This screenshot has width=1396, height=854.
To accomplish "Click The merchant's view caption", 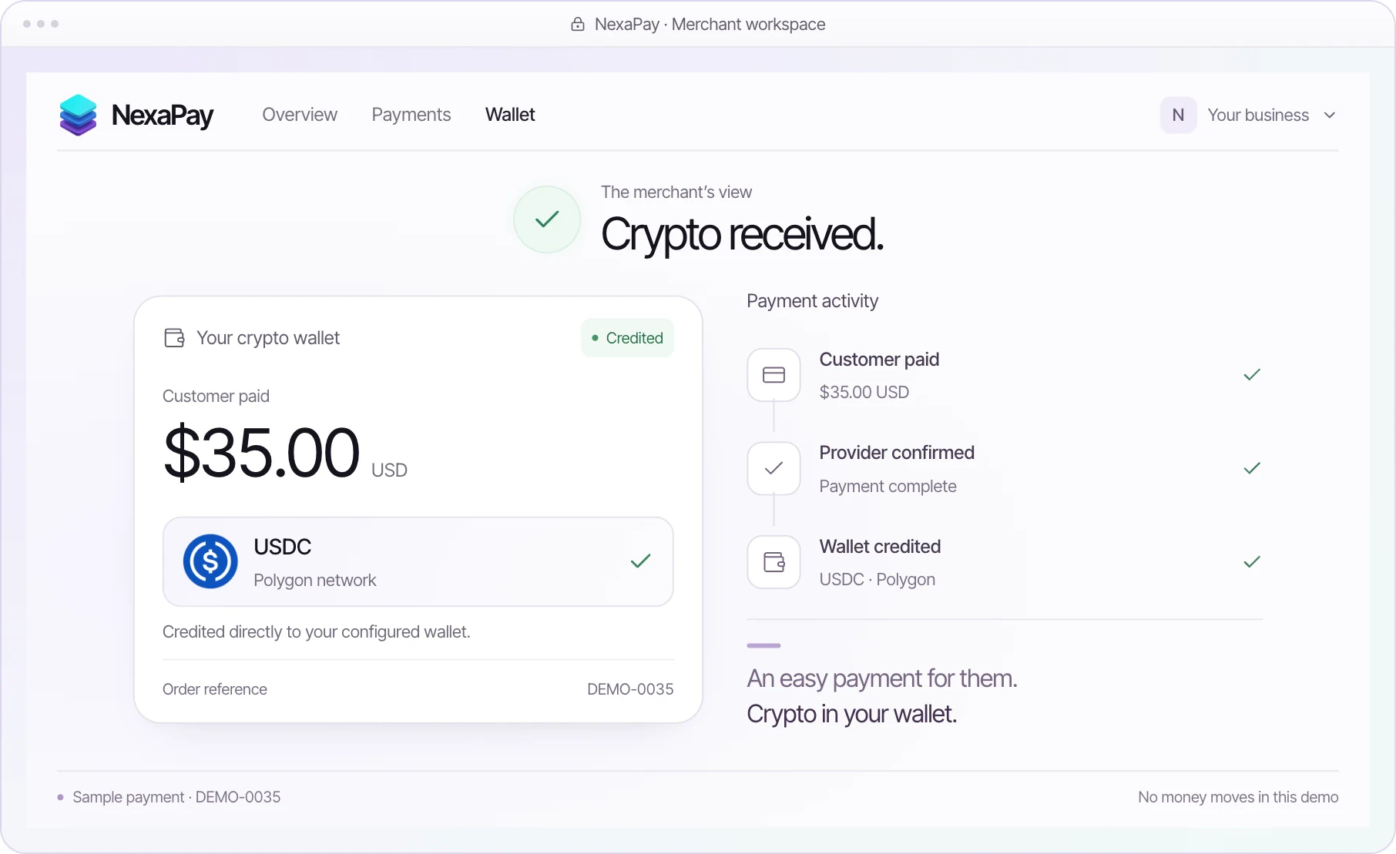I will (x=676, y=193).
